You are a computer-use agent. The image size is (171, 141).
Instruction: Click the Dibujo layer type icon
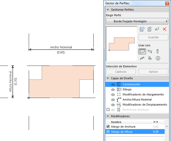(x=119, y=89)
